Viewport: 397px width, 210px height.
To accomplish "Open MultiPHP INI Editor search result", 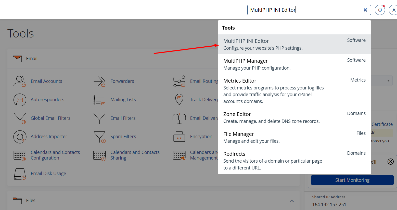I will [294, 44].
